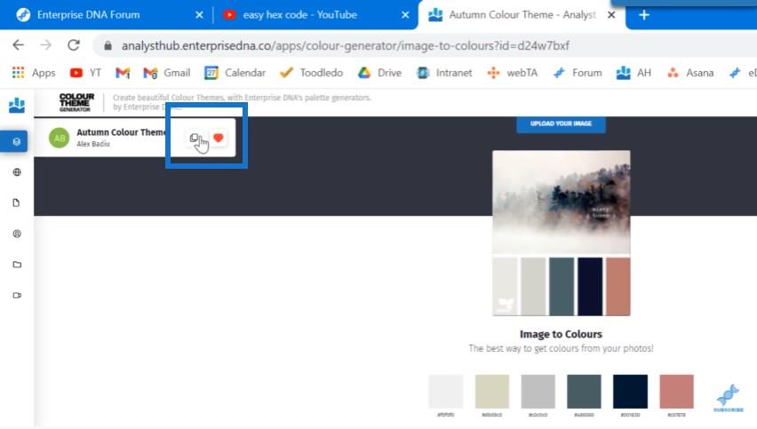The image size is (757, 429).
Task: Click the Upload Your Image button
Action: (561, 124)
